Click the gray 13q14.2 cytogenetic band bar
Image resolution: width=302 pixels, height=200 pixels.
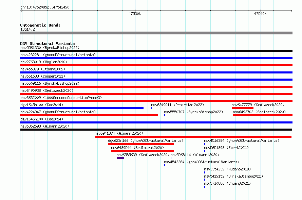pyautogui.click(x=156, y=33)
